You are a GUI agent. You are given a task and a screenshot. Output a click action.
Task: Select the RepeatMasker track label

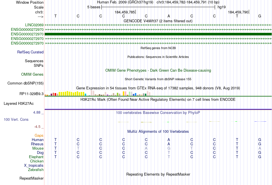tap(31, 178)
